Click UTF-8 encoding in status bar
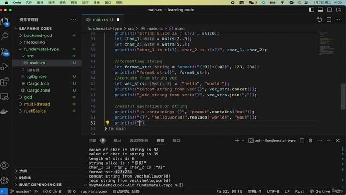Viewport: 346px width, 195px height. [273, 191]
